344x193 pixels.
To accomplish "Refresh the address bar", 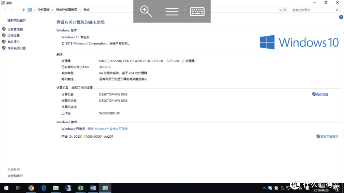I will [x=285, y=10].
